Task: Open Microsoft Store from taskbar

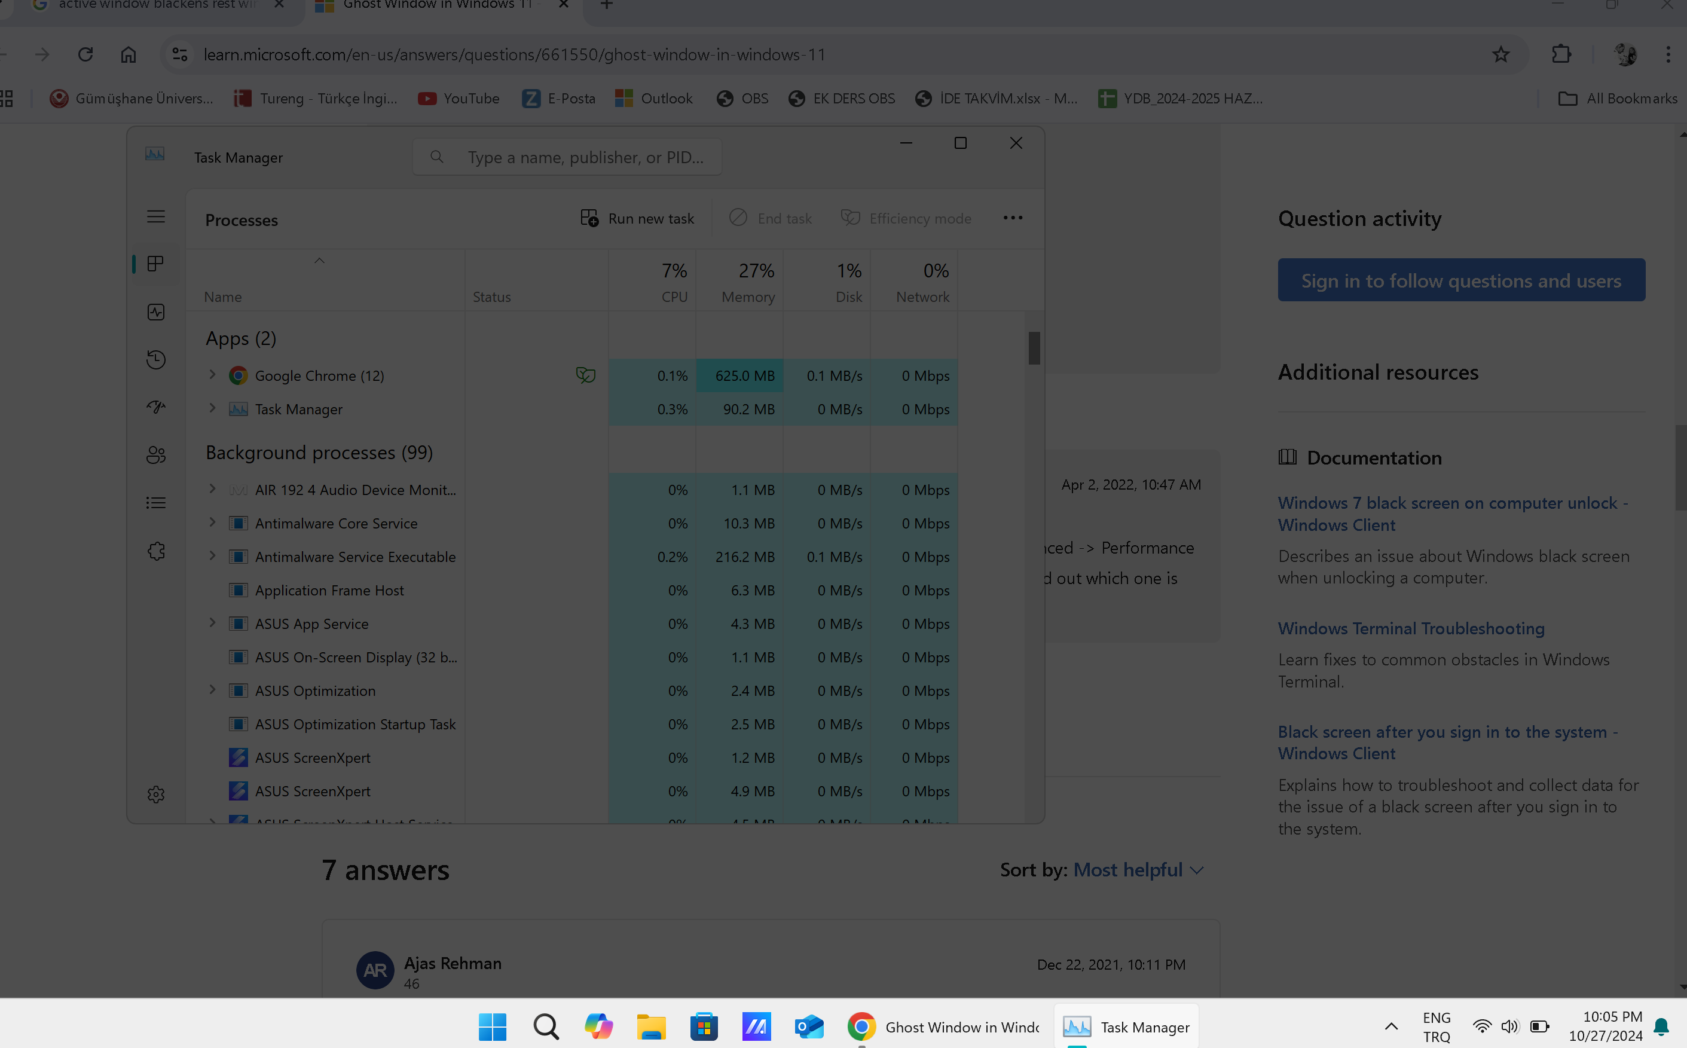Action: 704,1026
